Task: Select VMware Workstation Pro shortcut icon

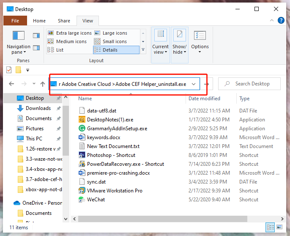Action: pos(82,190)
